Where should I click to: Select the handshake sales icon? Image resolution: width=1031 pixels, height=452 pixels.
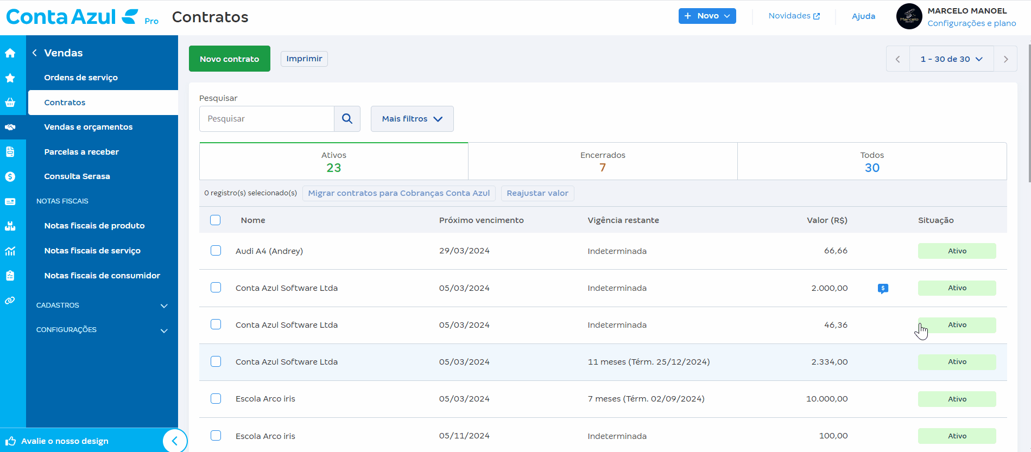click(10, 128)
